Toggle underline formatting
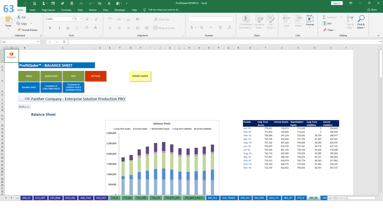 (x=68, y=28)
